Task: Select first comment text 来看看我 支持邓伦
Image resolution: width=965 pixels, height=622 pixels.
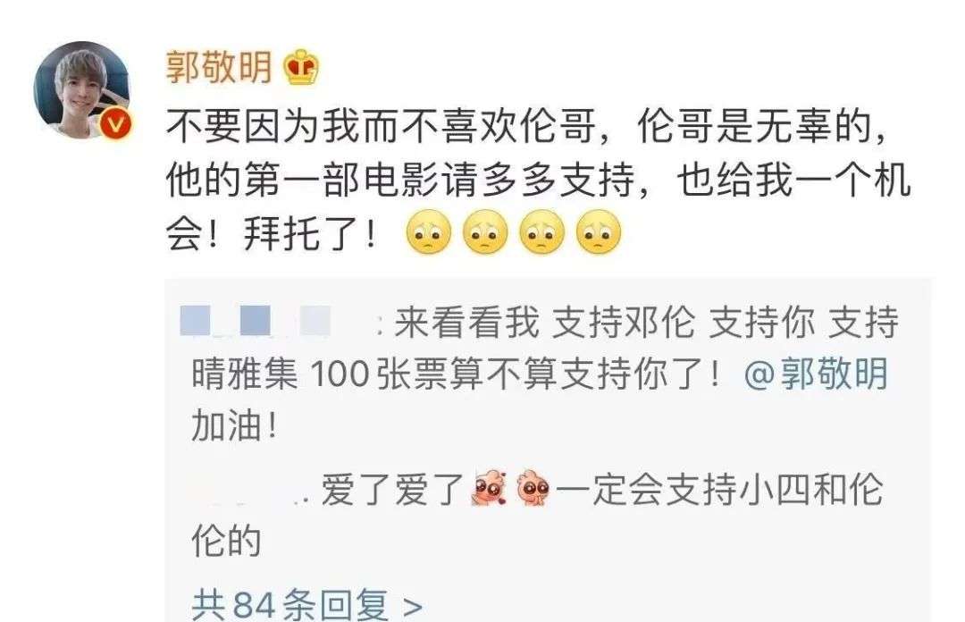Action: coord(544,322)
